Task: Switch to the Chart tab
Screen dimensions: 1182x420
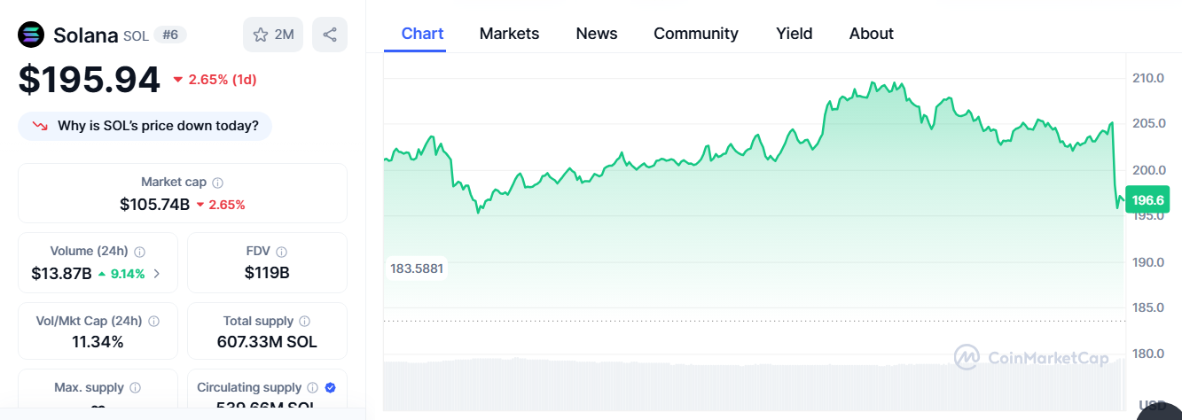Action: (422, 34)
